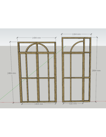Screen dimensions: 106x137
Task: Select the 1164 mm top dimension
Action: [x=77, y=34]
